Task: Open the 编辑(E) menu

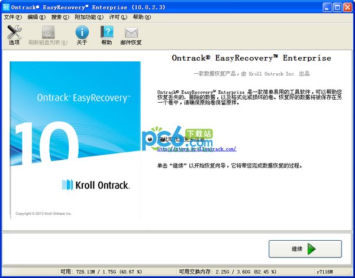Action: click(36, 17)
